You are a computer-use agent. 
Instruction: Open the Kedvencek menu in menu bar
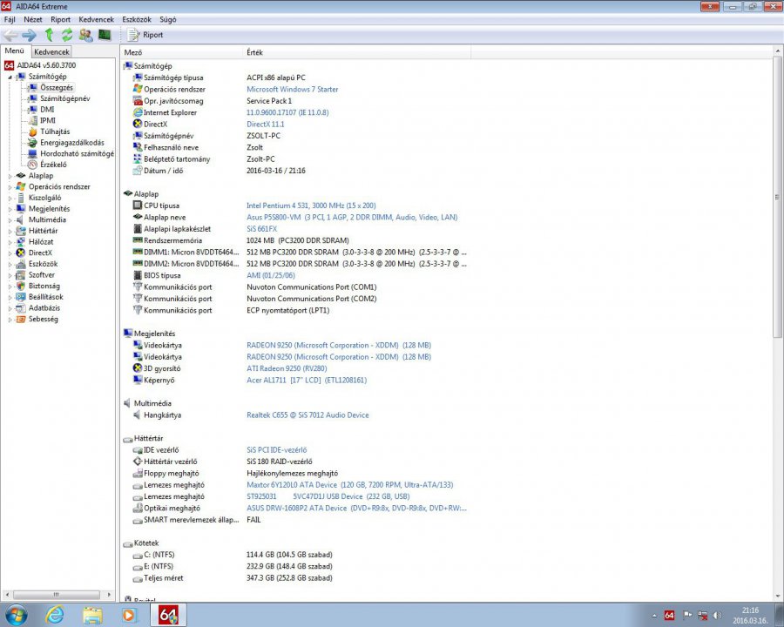(97, 19)
